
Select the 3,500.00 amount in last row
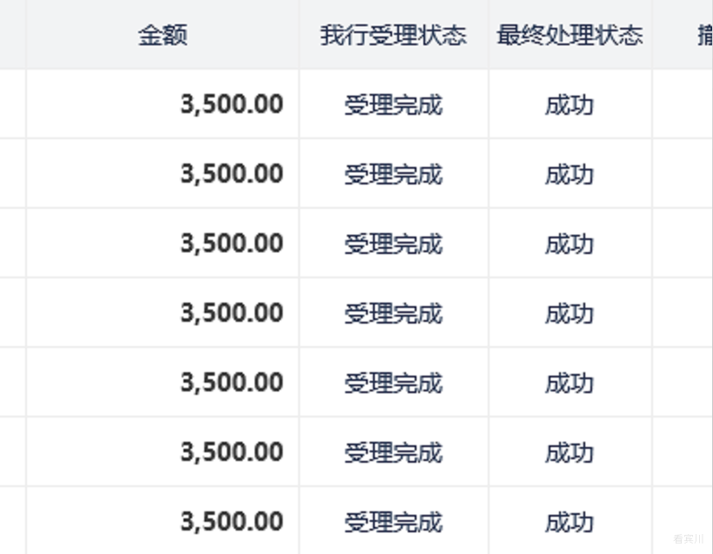coord(232,521)
